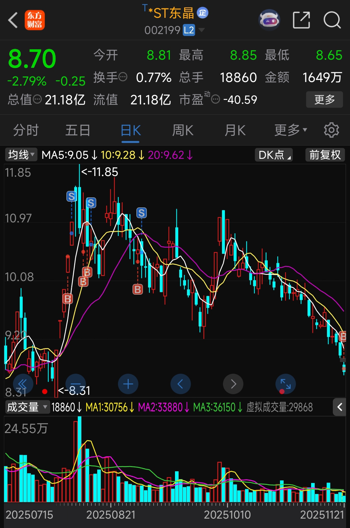This screenshot has width=350, height=528.
Task: Tap the current price 8.70
Action: coord(32,59)
